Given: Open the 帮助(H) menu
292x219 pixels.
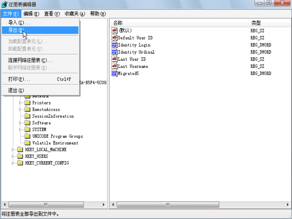Looking at the screenshot, I should coord(98,14).
